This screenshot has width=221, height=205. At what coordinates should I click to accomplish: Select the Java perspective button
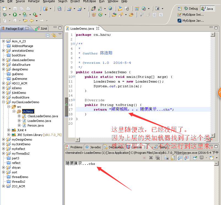[207, 9]
